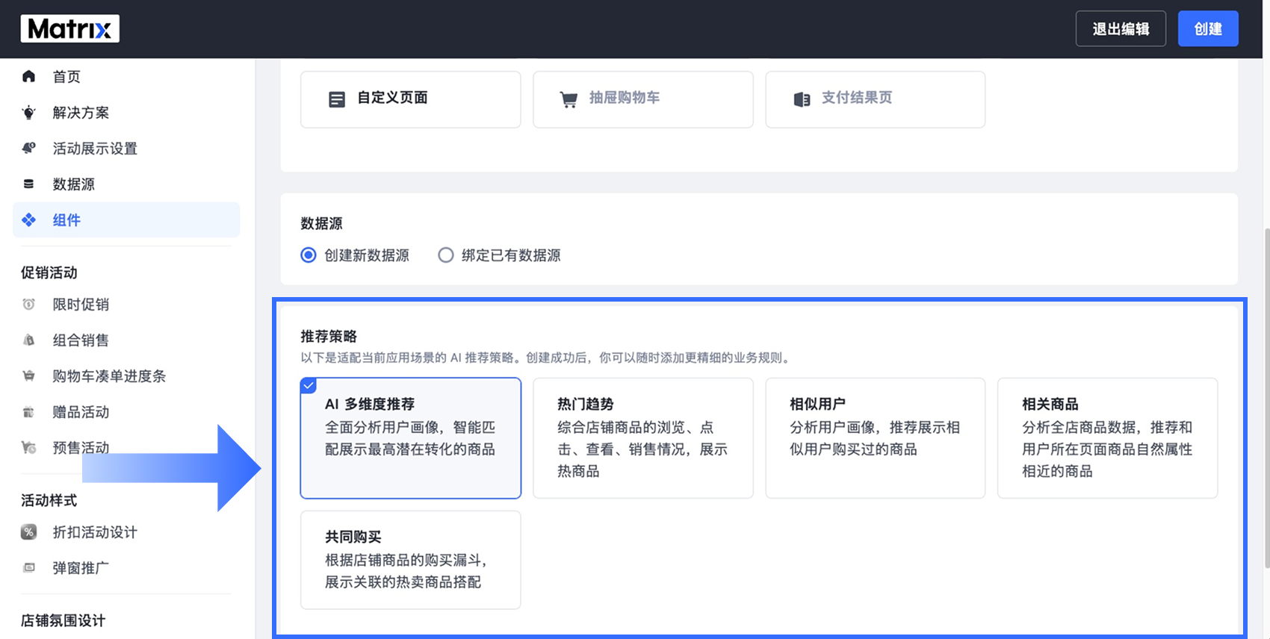Click the percent icon for 折扣活动设计
Image resolution: width=1270 pixels, height=639 pixels.
(28, 532)
